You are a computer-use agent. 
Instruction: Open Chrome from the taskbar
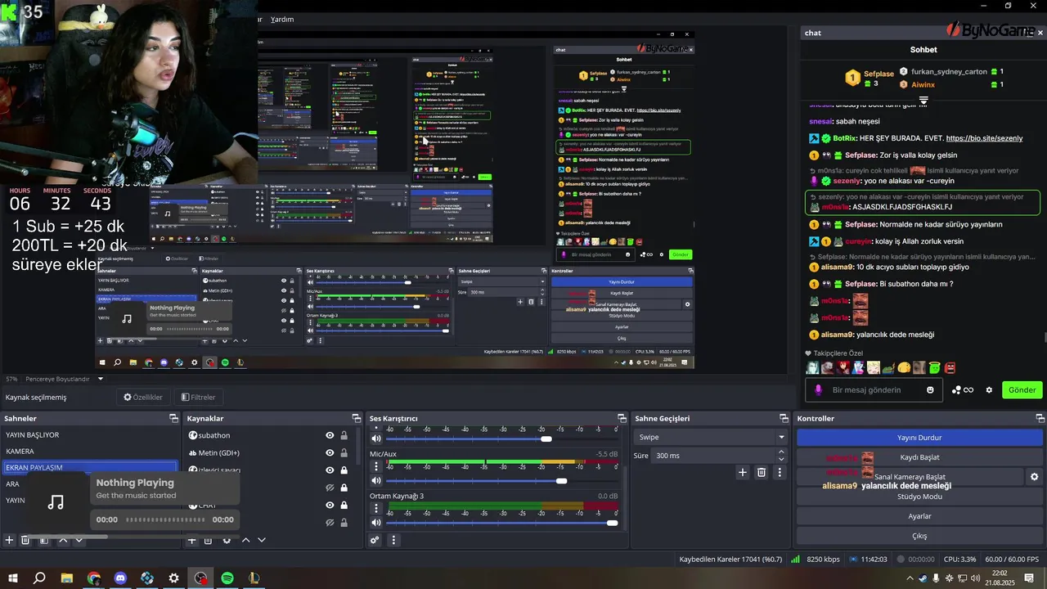tap(94, 578)
